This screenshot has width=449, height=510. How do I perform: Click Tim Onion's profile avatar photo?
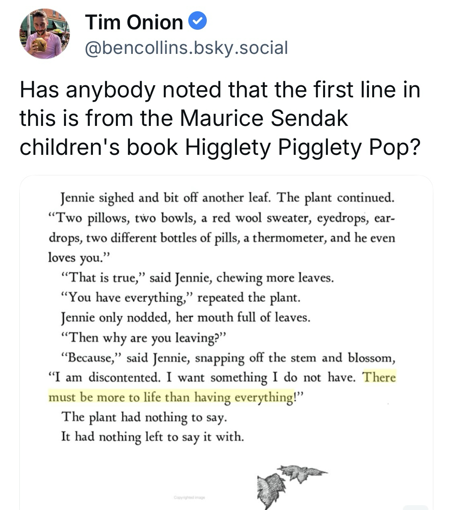[x=44, y=34]
